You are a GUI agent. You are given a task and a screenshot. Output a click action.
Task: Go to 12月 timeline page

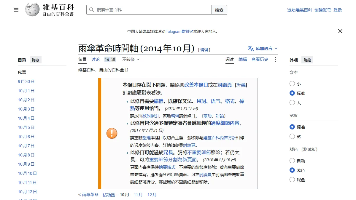pos(152,195)
